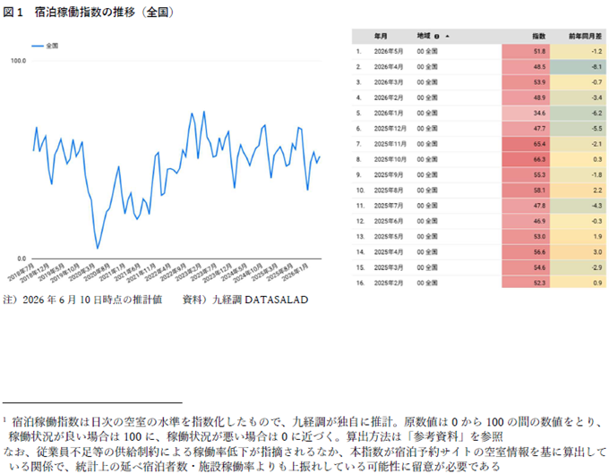Select the 2025年11月 cell in the table
Viewport: 609px width, 474px height.
(390, 144)
